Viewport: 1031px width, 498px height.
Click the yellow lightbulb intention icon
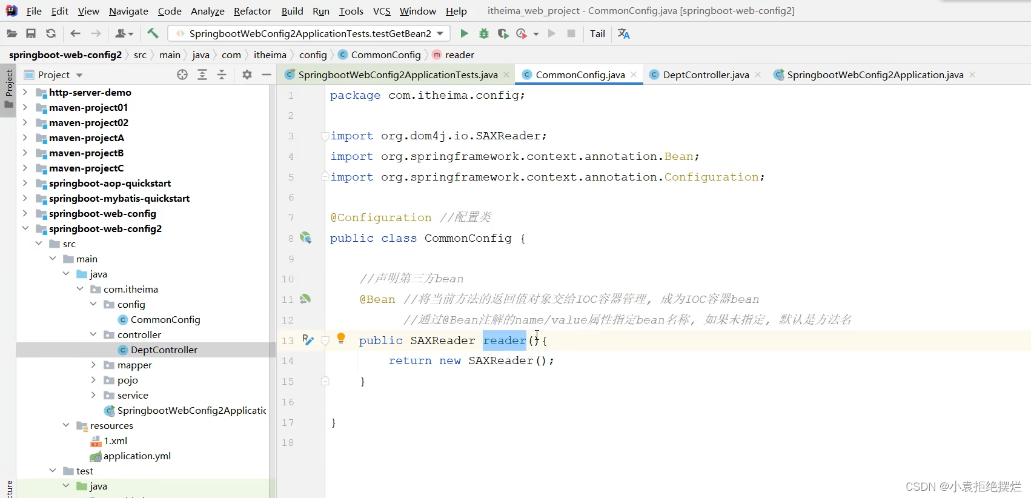pyautogui.click(x=341, y=338)
